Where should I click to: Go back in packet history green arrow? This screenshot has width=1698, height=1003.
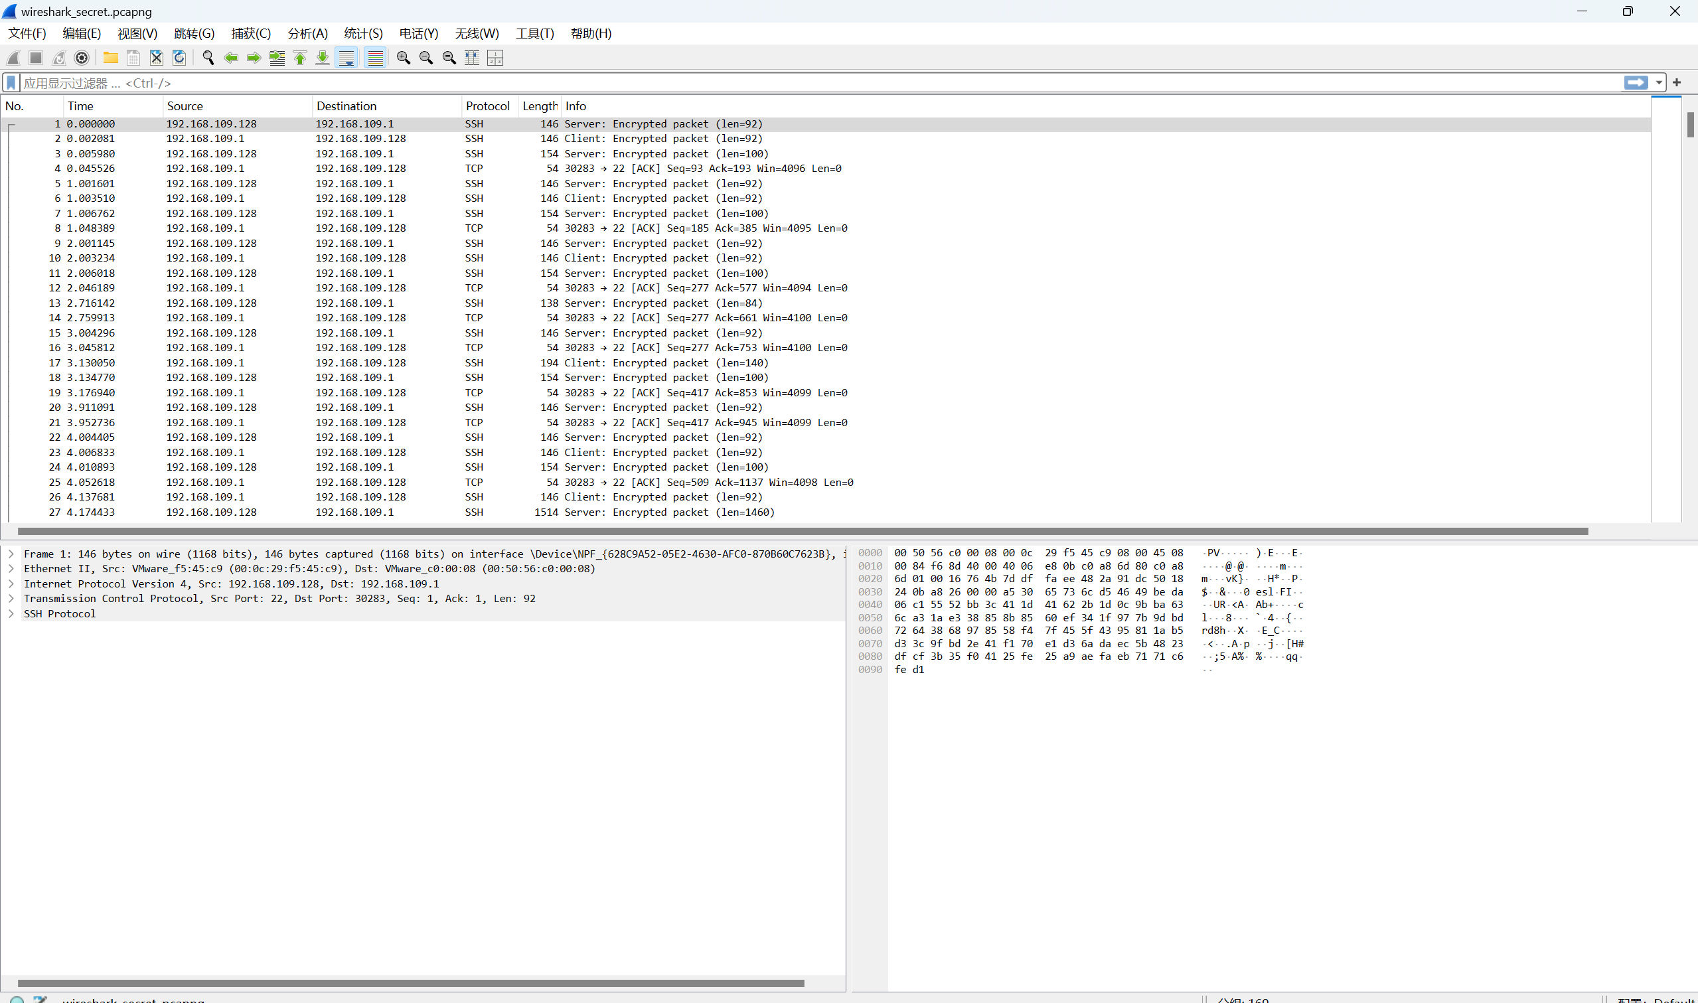231,58
